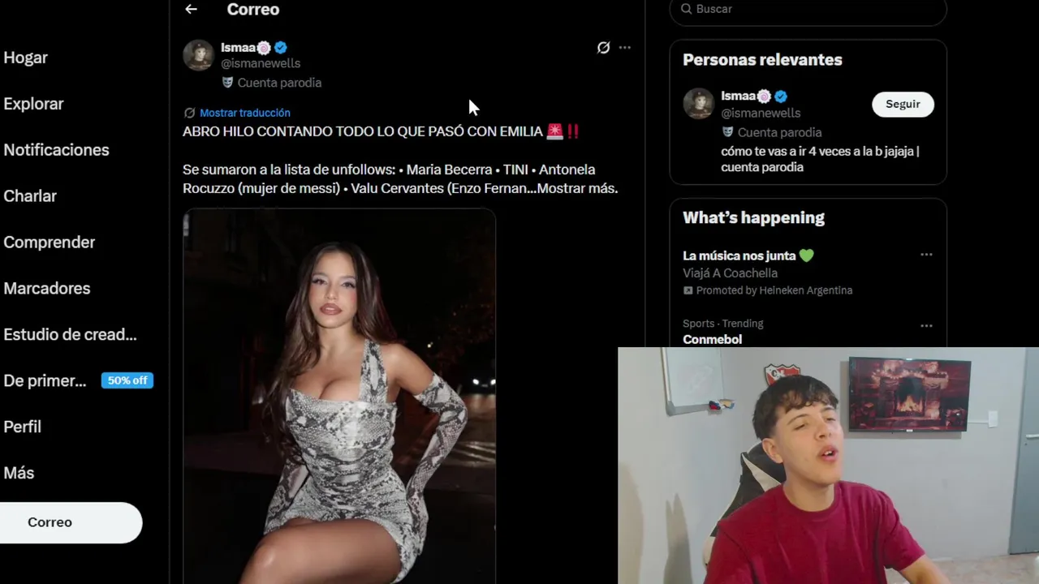The height and width of the screenshot is (584, 1039).
Task: Follow Ismaa with the Seguir button
Action: click(903, 104)
